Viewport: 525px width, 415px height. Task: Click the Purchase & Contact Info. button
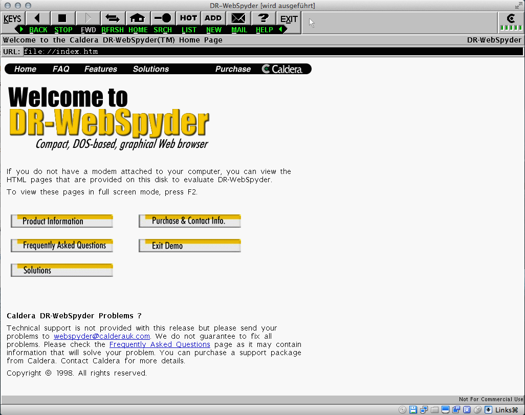(x=190, y=221)
